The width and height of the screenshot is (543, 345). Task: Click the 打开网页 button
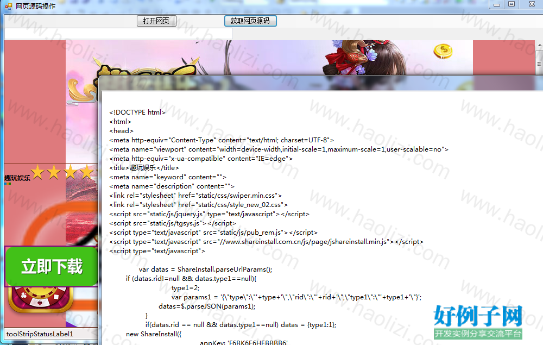point(156,21)
